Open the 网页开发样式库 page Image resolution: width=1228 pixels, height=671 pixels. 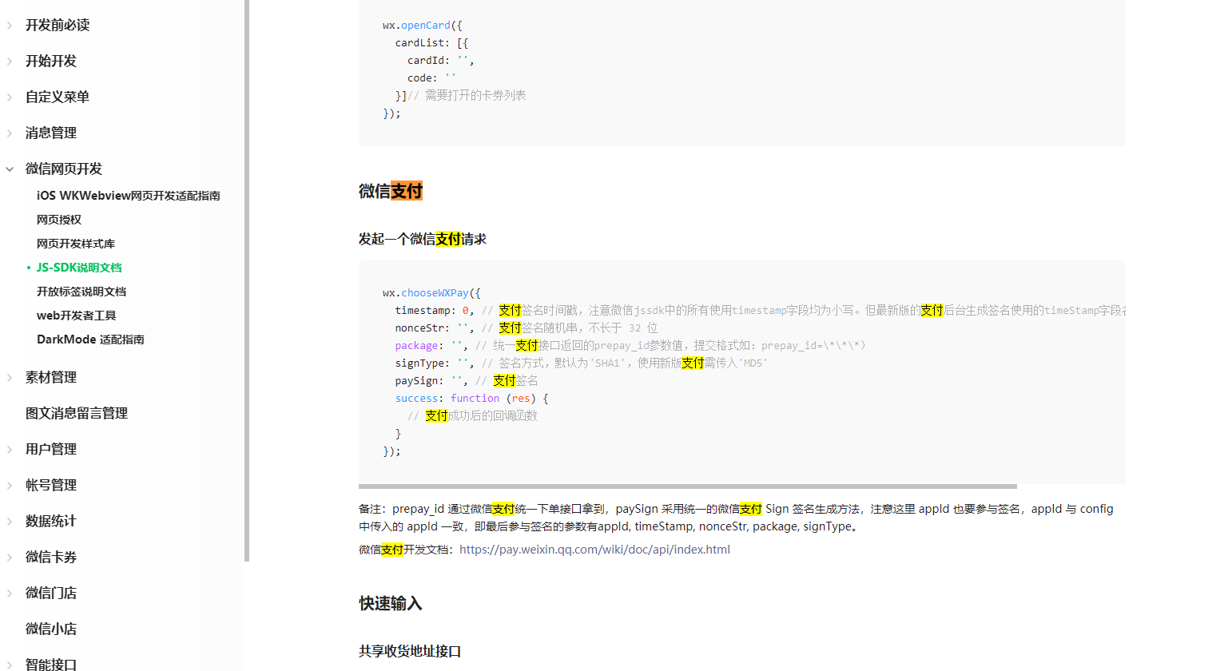point(76,244)
